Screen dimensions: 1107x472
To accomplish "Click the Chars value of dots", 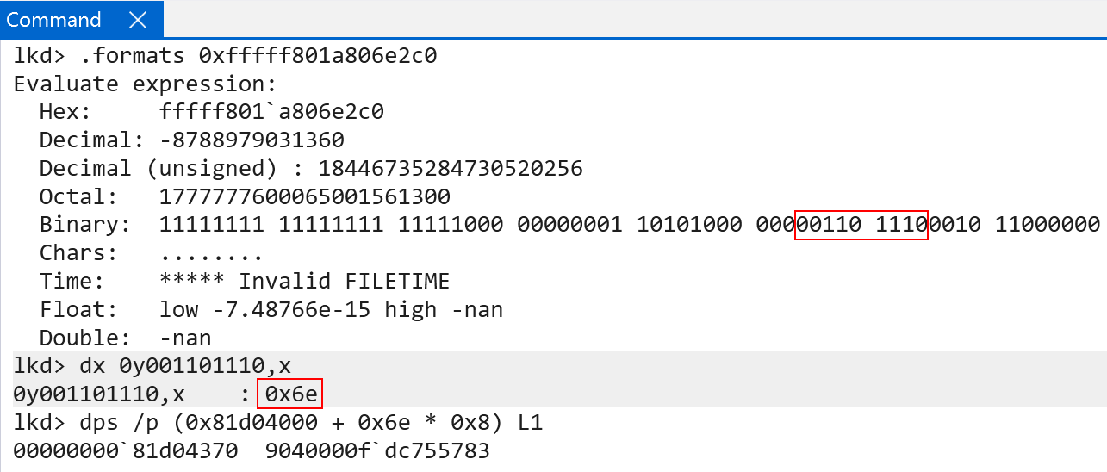I will coord(211,253).
